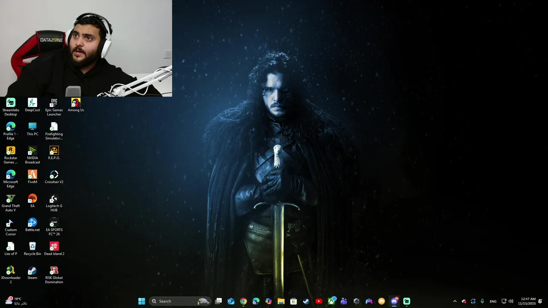Select the Grand Theft Auto V icon
The height and width of the screenshot is (308, 548).
[x=11, y=203]
